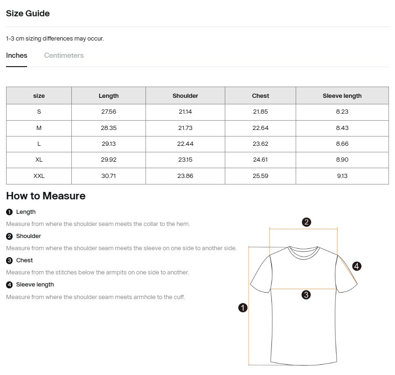Click the Shoulder column header
Screen dimensions: 395x375
click(185, 96)
